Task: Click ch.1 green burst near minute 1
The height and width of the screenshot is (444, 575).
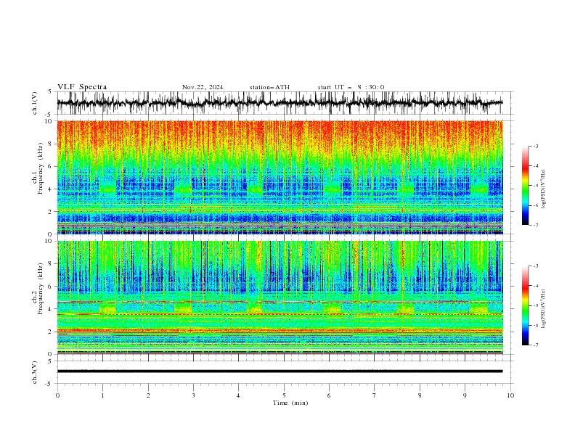Action: click(107, 188)
